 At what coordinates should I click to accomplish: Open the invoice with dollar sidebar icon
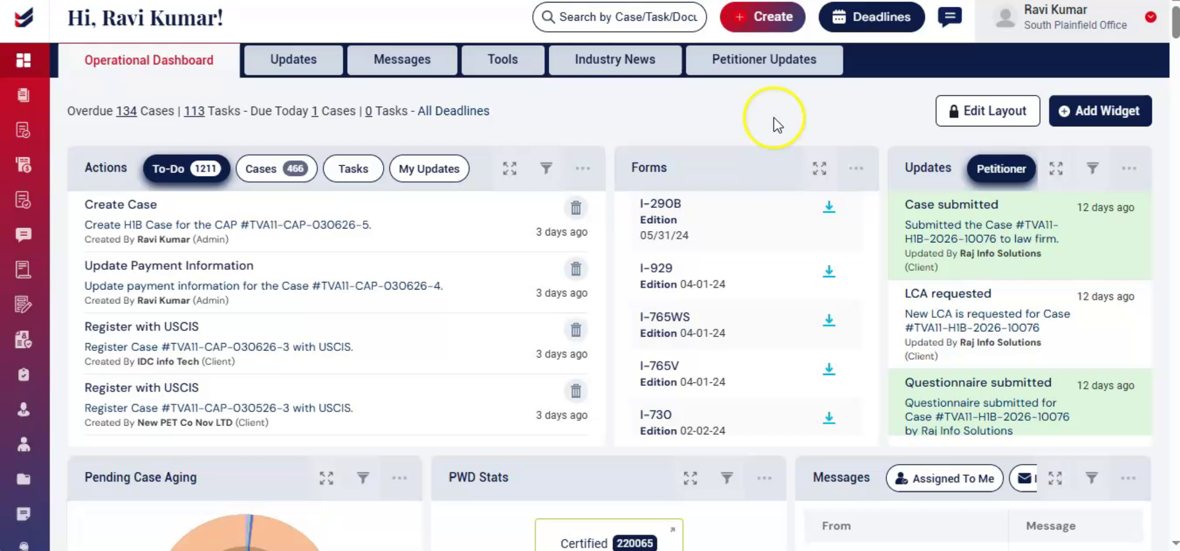point(23,165)
